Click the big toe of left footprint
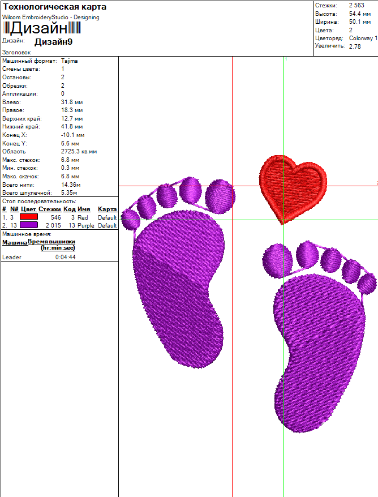378x497 pixels. [x=220, y=196]
